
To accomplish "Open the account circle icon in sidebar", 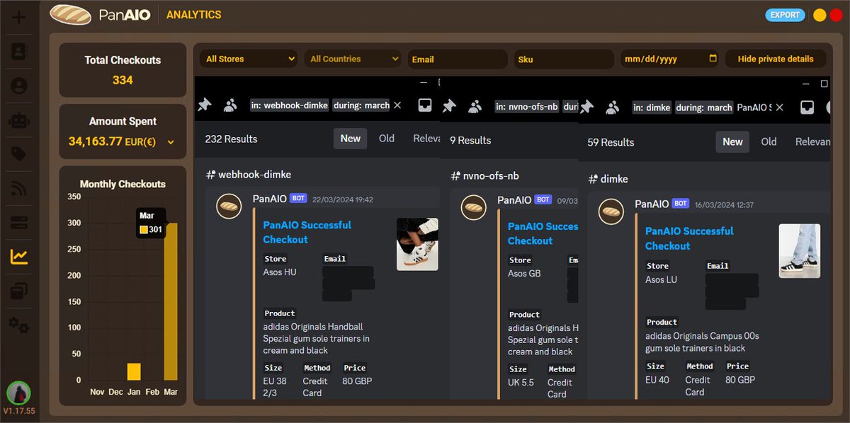I will 19,86.
